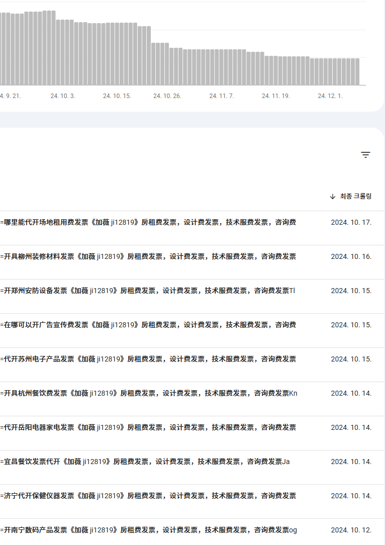Click chart axis label 24. 10. 15.

(117, 96)
